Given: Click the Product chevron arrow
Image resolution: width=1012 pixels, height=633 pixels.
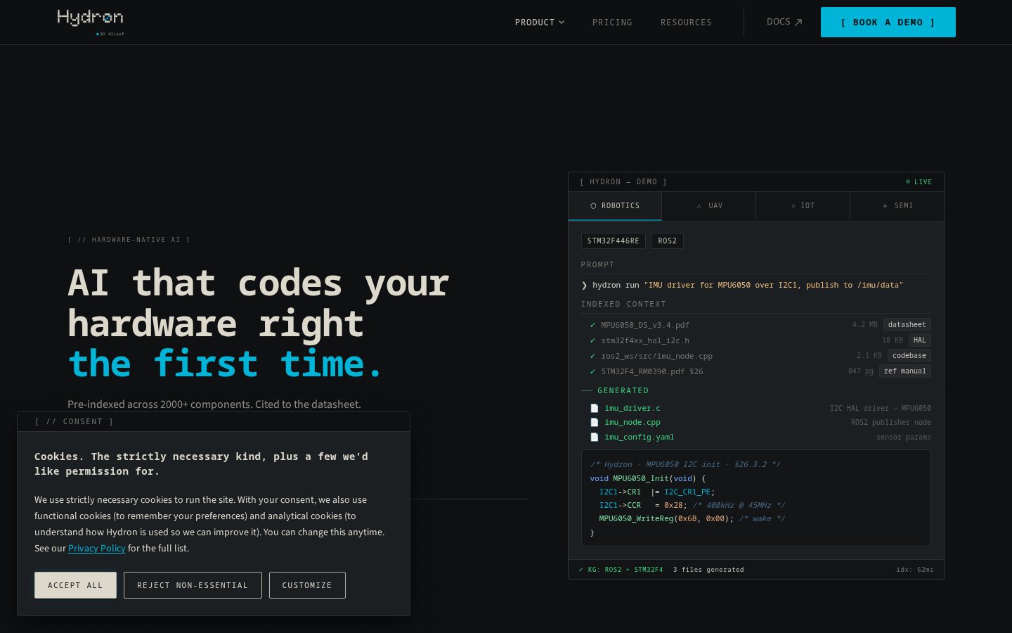Looking at the screenshot, I should tap(562, 23).
